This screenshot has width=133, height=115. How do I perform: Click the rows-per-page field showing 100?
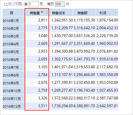tap(60, 4)
